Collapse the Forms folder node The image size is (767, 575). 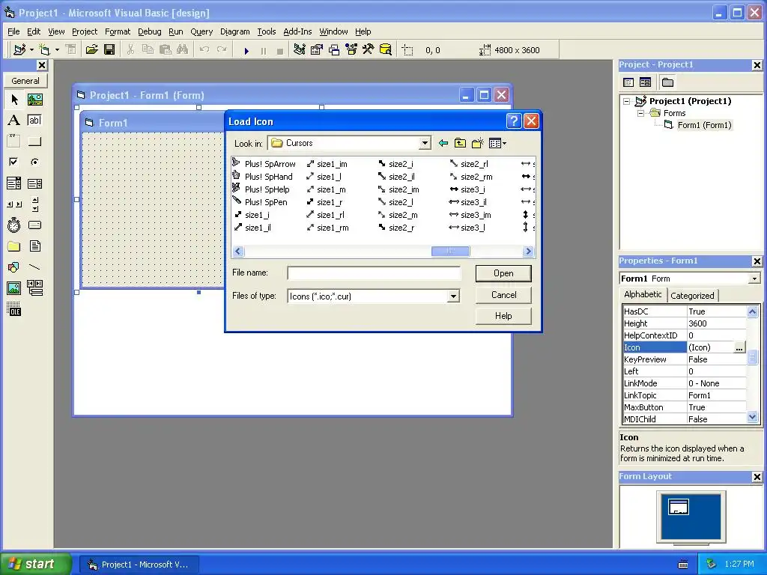[x=640, y=113]
